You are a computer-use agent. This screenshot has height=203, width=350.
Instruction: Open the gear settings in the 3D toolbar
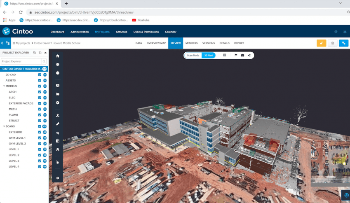[x=58, y=103]
